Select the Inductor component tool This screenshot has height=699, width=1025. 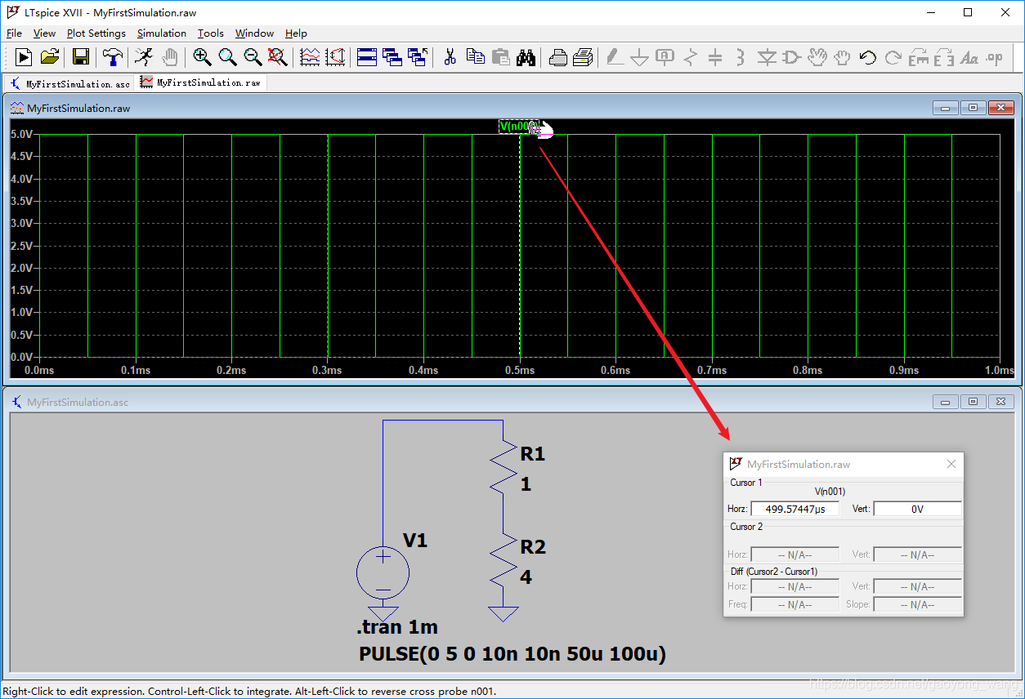pyautogui.click(x=741, y=57)
